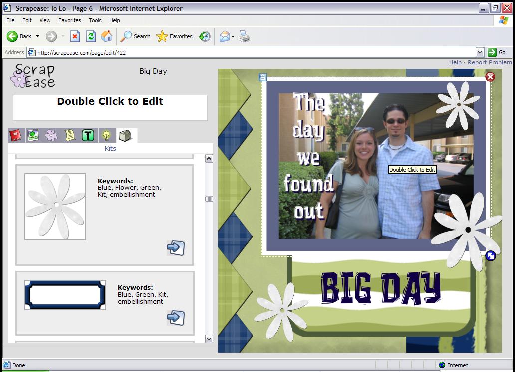
Task: Click the IE History icon
Action: [205, 36]
